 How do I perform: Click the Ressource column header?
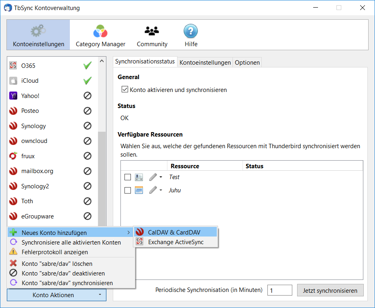click(205, 166)
